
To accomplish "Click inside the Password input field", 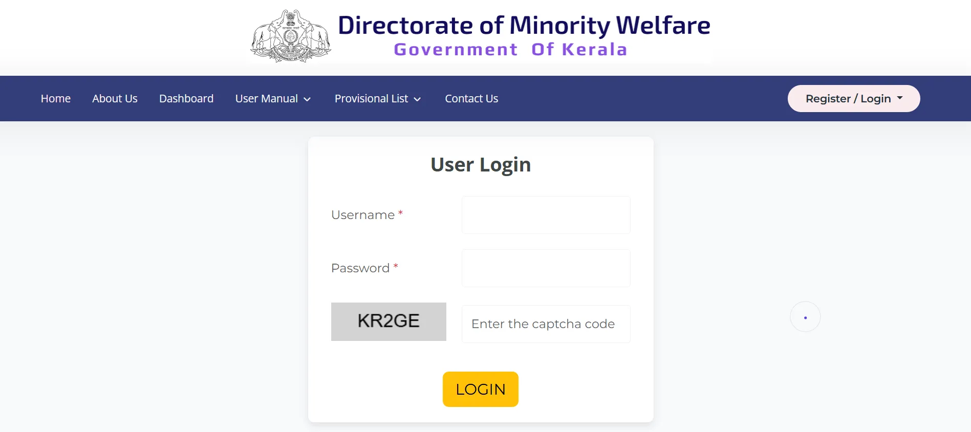I will (546, 268).
